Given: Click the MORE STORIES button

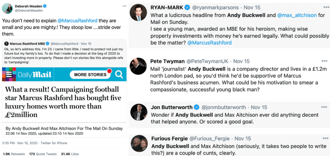Looking at the screenshot, I should (x=90, y=75).
